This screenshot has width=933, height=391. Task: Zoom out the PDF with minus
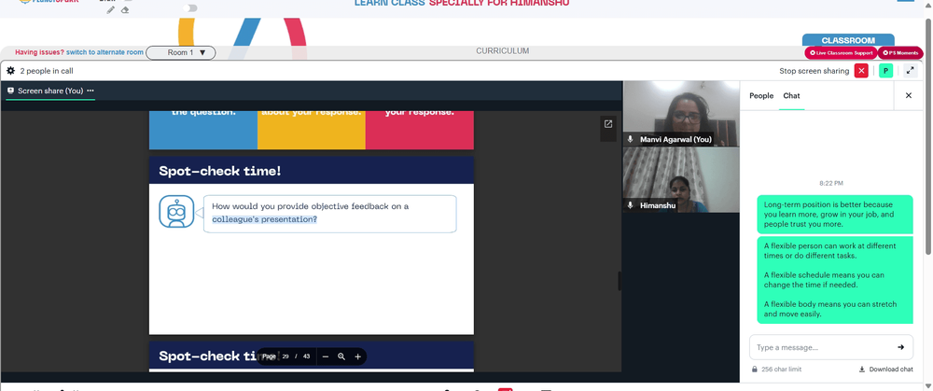pyautogui.click(x=325, y=356)
